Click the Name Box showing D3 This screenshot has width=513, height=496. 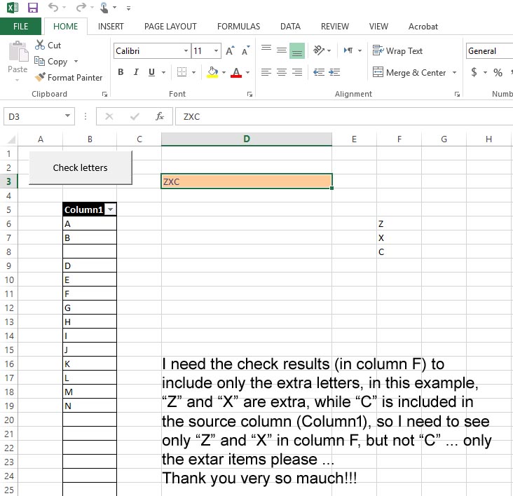click(39, 116)
